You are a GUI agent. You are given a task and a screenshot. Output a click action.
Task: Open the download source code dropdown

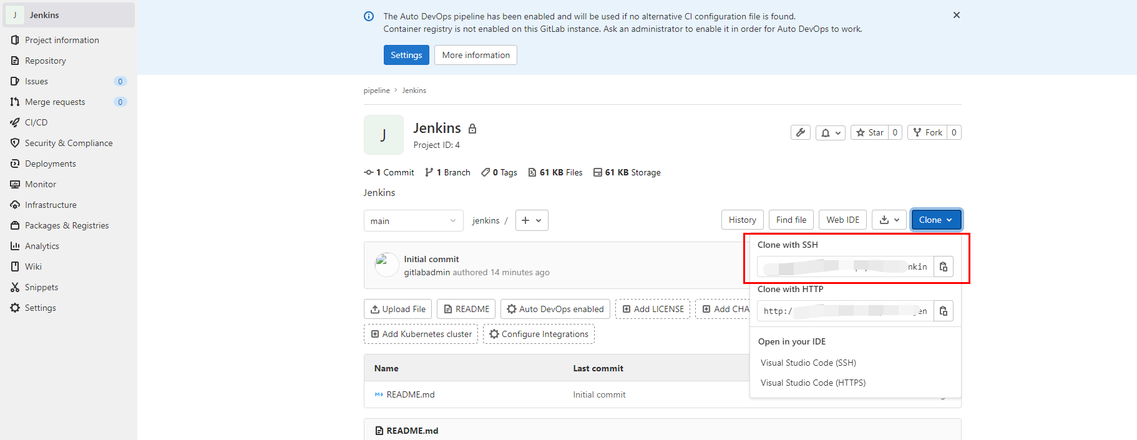click(x=889, y=220)
